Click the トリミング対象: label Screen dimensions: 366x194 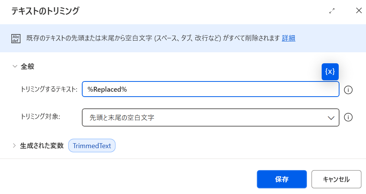pos(41,116)
